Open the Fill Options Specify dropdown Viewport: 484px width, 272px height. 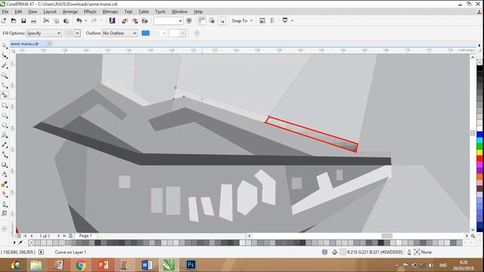[x=44, y=33]
